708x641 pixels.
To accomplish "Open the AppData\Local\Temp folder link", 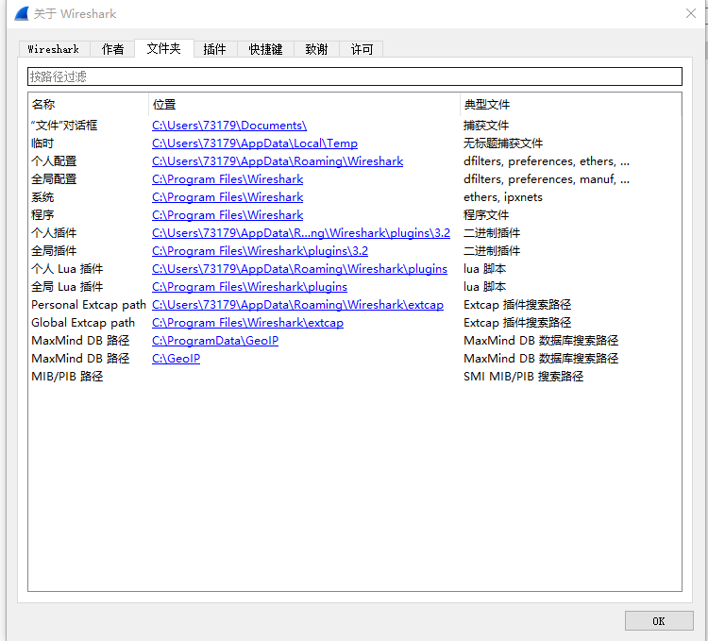I will click(x=255, y=143).
